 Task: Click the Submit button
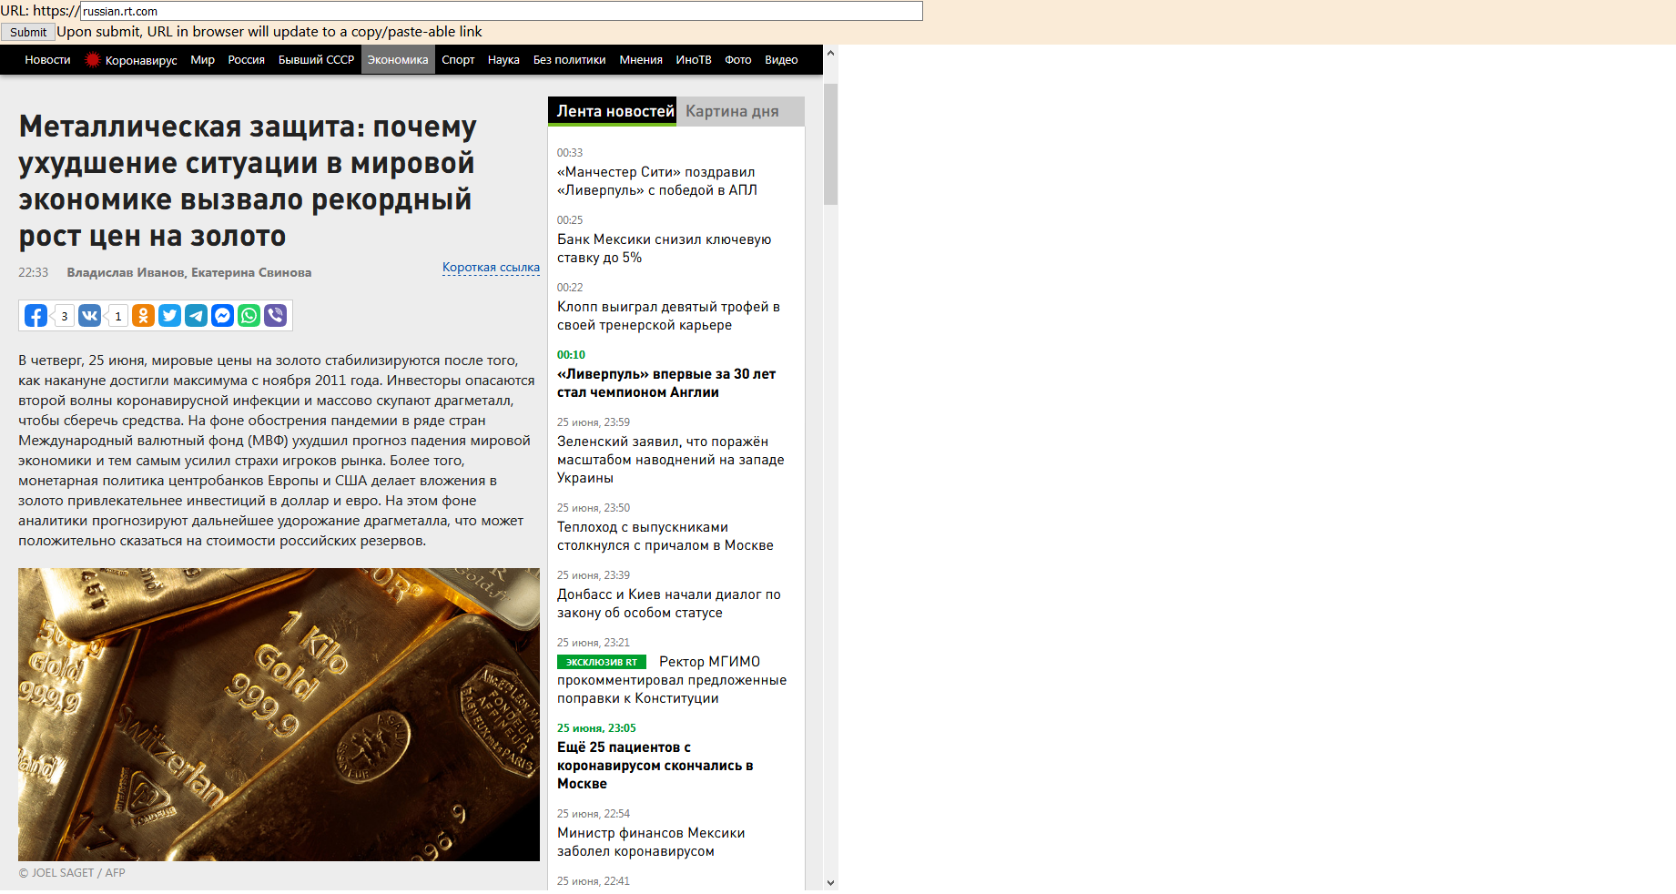click(x=28, y=32)
